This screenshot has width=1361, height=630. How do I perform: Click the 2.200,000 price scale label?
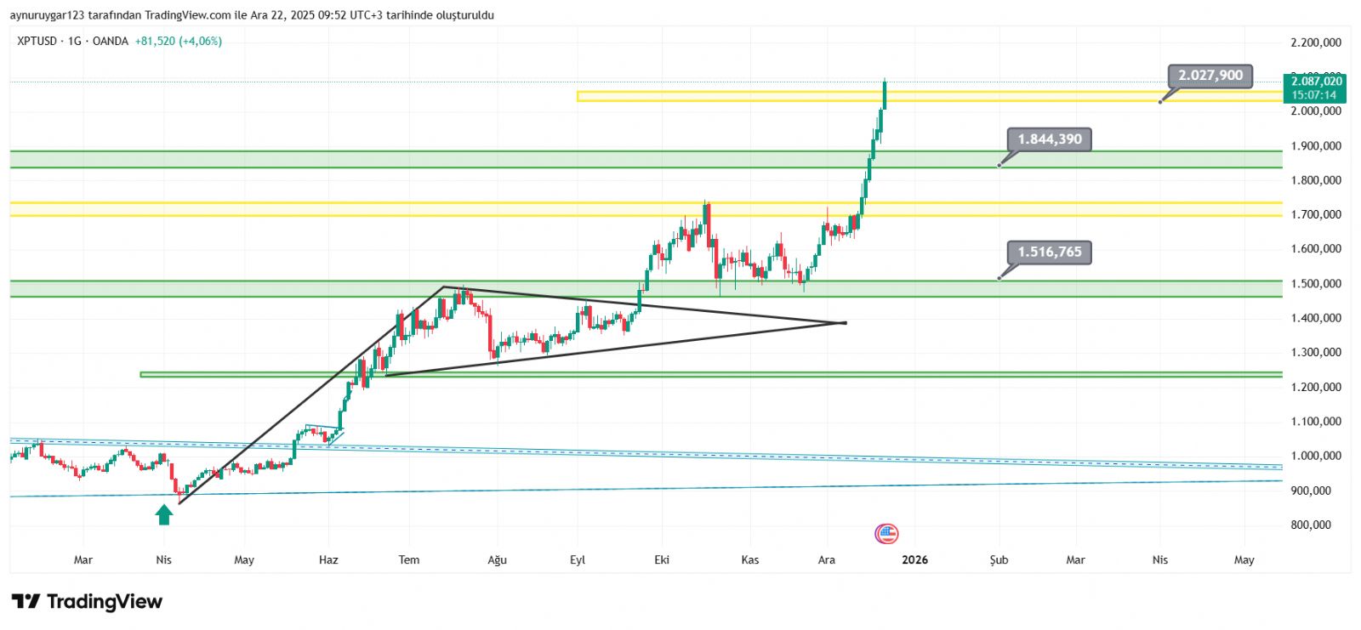(1315, 43)
